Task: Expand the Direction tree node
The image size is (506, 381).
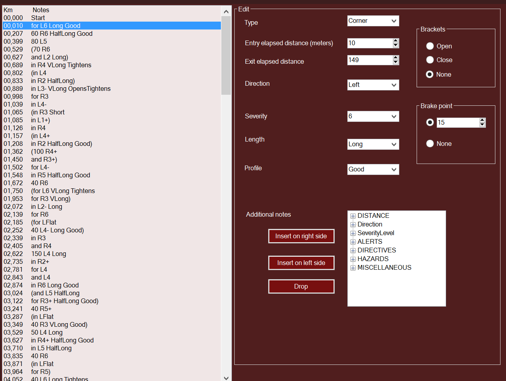Action: [353, 225]
